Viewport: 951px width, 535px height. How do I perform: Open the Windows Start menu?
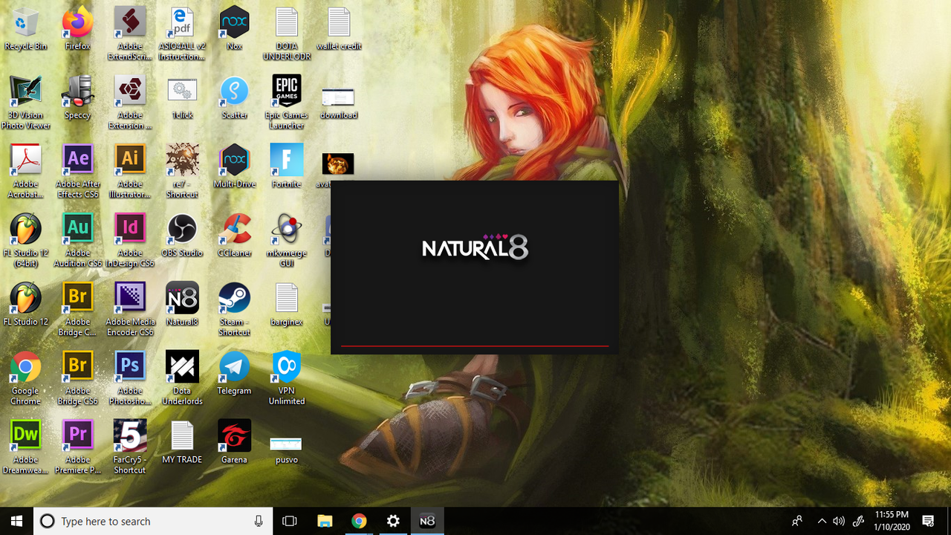tap(16, 521)
